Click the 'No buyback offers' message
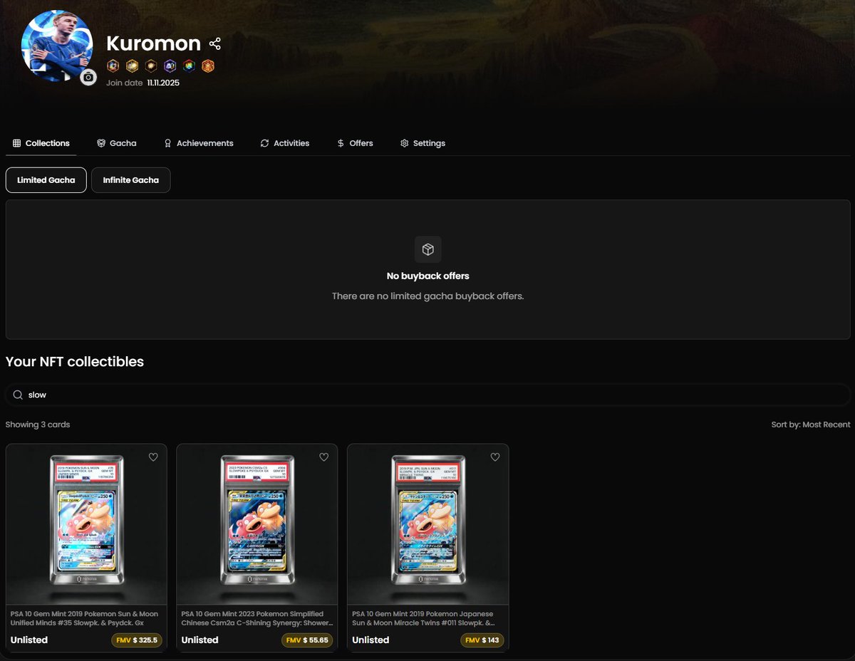The width and height of the screenshot is (855, 661). (427, 276)
